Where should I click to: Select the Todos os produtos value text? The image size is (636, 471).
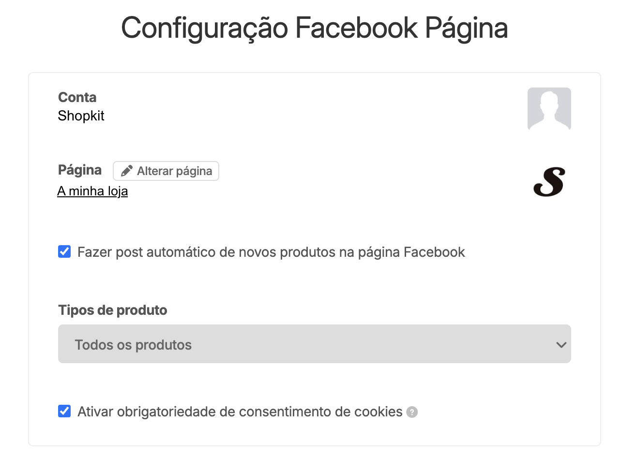click(133, 345)
